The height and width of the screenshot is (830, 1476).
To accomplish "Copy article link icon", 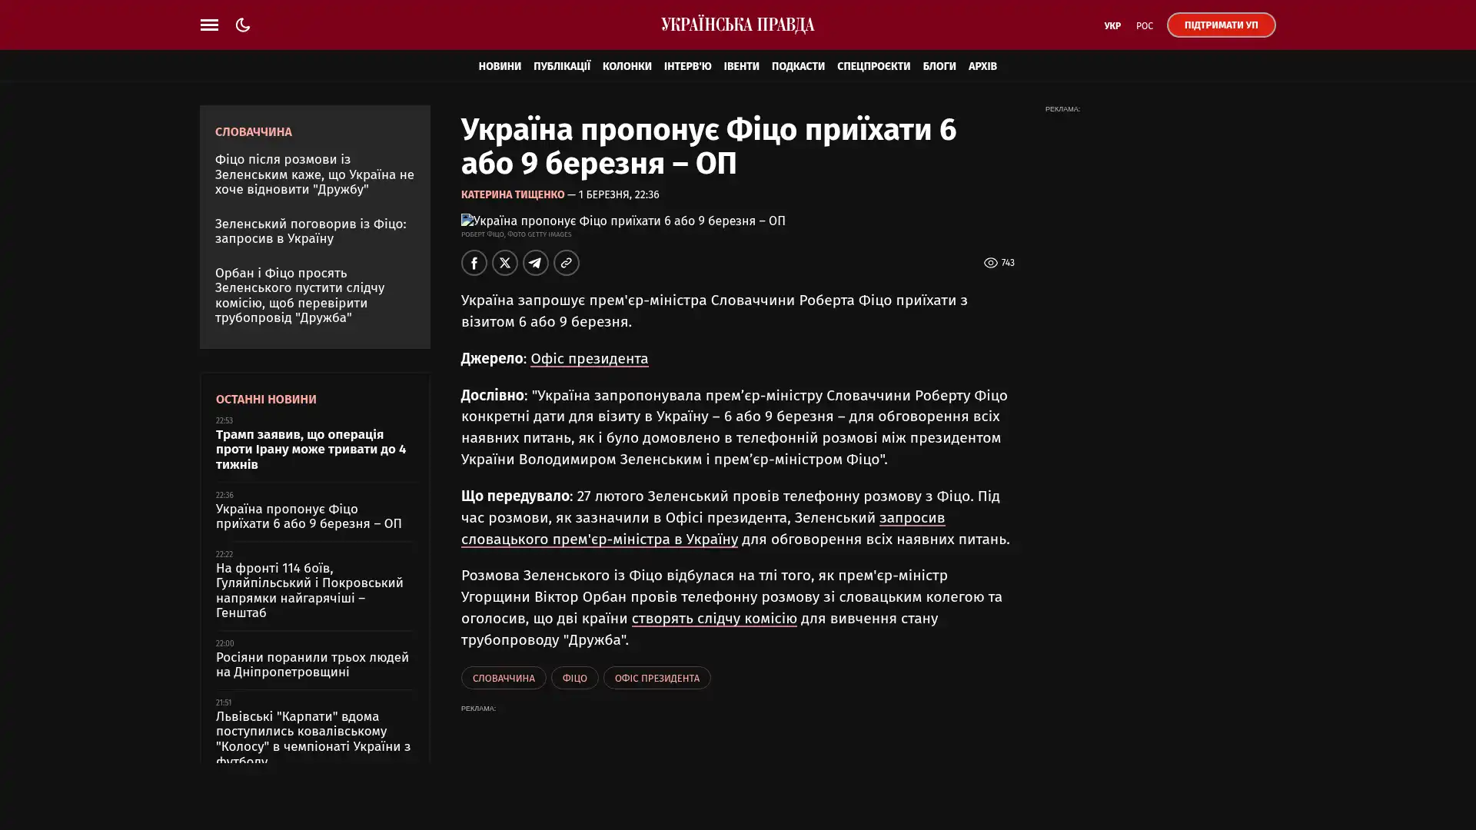I will pyautogui.click(x=566, y=263).
